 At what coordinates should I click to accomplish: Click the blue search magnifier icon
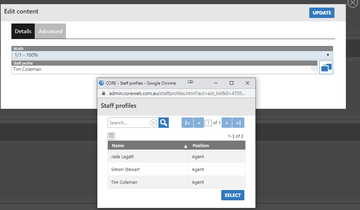[164, 123]
